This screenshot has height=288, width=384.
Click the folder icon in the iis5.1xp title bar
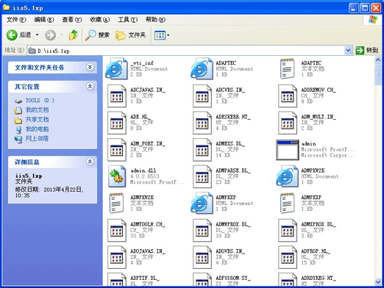click(x=7, y=7)
